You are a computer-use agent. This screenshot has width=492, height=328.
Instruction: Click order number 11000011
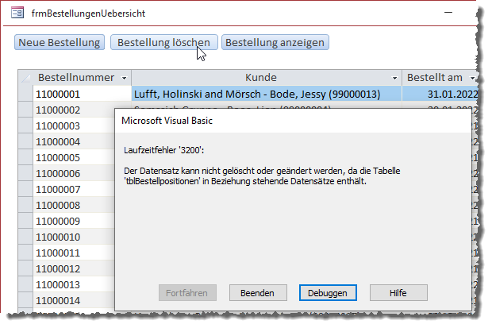point(74,253)
